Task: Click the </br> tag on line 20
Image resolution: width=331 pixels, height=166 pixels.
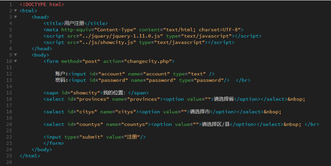Action: [x=312, y=124]
